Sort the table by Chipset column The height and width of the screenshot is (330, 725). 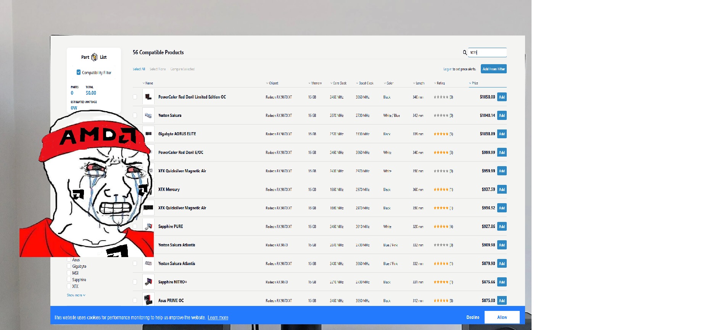pos(272,83)
